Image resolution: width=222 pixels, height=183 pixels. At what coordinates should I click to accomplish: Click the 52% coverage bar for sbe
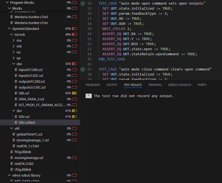point(74,64)
